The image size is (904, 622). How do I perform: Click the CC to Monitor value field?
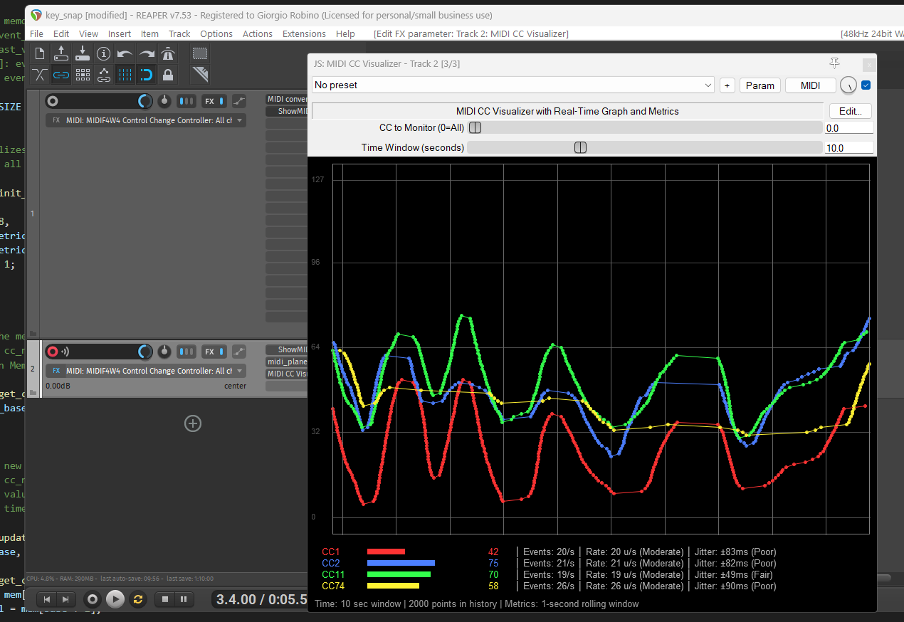coord(848,128)
